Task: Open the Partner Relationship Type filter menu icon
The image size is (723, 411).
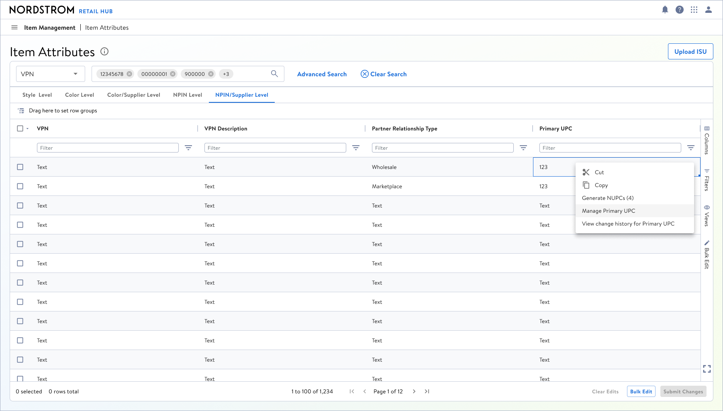Action: pyautogui.click(x=523, y=148)
